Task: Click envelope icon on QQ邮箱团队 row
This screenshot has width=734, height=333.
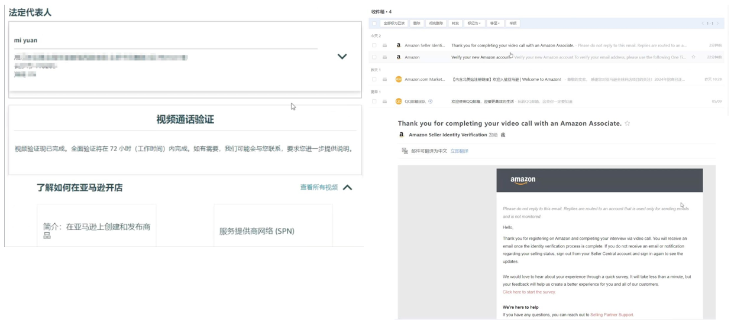Action: click(384, 102)
